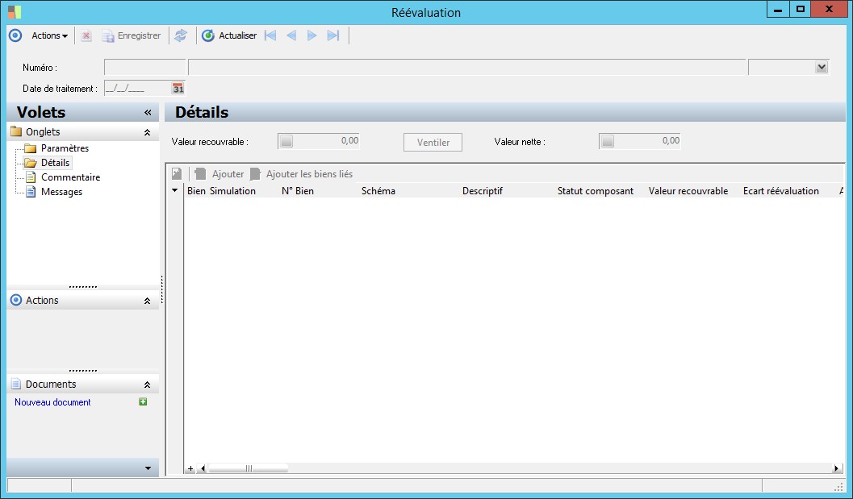
Task: Collapse the Documents side section
Action: click(x=147, y=385)
